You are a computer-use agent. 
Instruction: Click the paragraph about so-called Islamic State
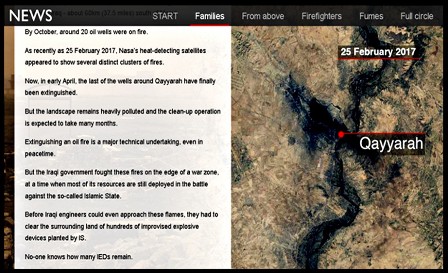[122, 184]
